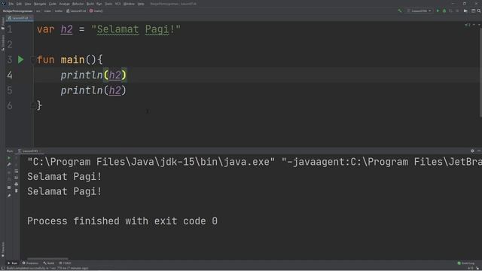482x271 pixels.
Task: Click the 'Process finished with exit code 0' line
Action: tap(122, 221)
